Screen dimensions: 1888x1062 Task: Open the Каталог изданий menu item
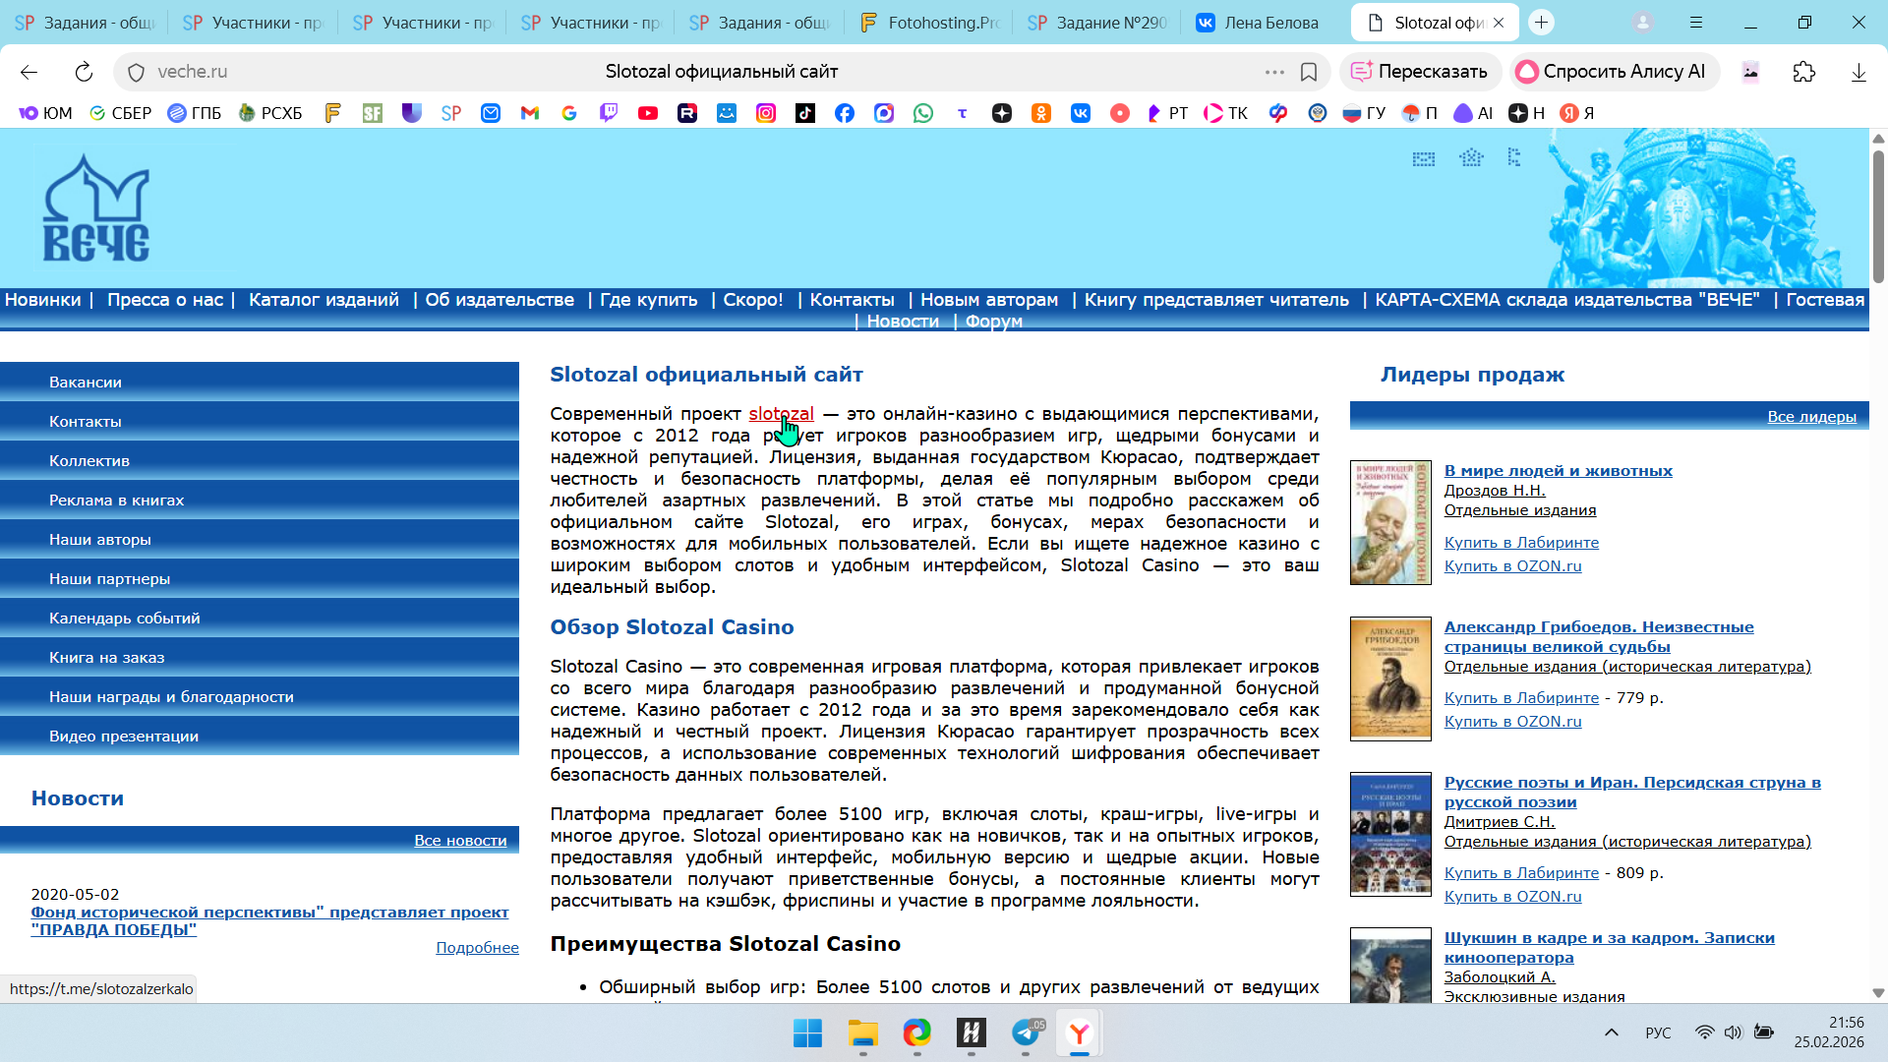[x=324, y=300]
